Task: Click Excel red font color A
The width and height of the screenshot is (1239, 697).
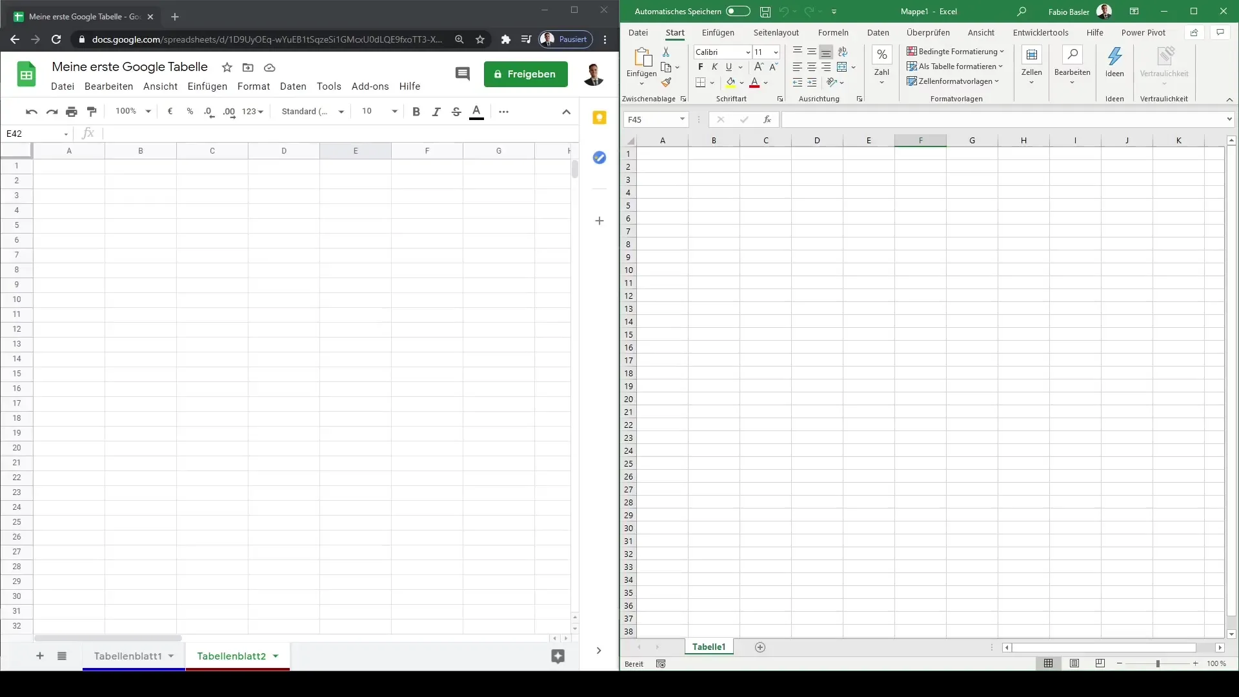Action: (754, 83)
